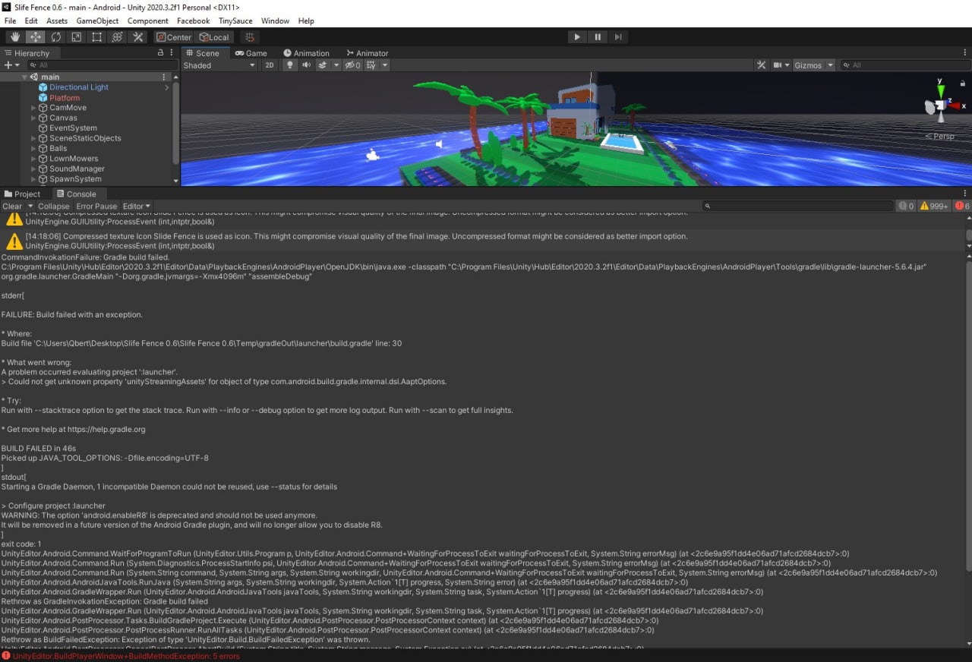Expand the SceneStaticObjects node
972x662 pixels.
[x=33, y=138]
